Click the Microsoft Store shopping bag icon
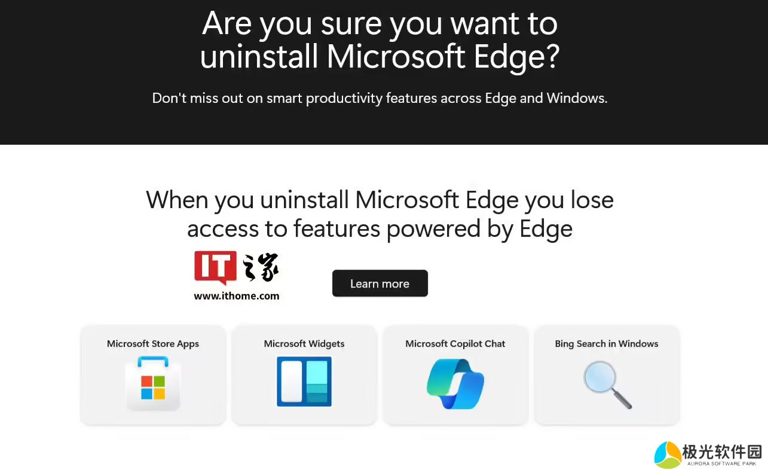 point(153,383)
